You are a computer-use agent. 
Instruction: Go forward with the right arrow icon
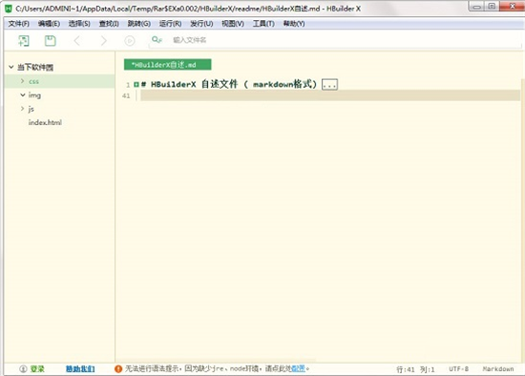[103, 41]
